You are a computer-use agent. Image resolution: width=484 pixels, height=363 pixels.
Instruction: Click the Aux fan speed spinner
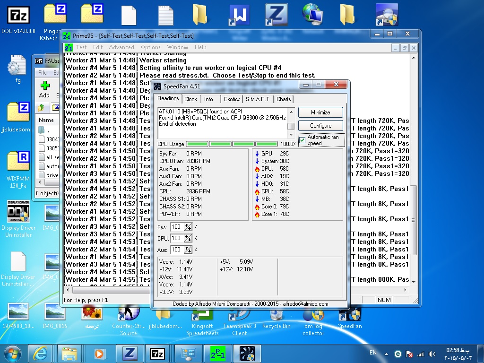click(188, 250)
